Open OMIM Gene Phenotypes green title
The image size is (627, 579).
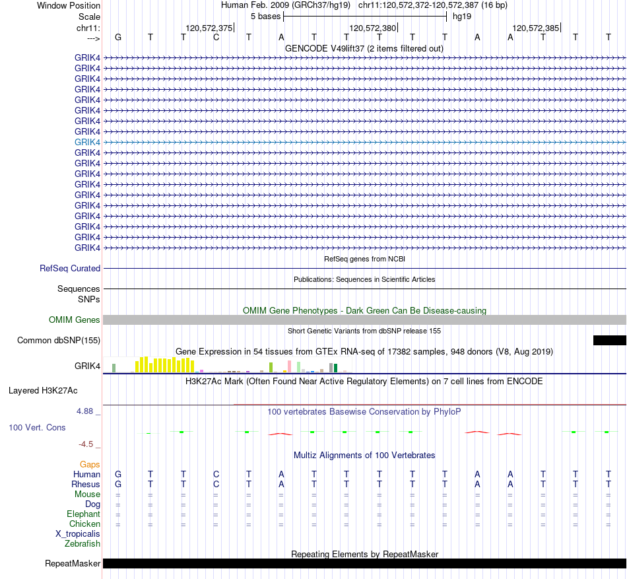pos(364,310)
